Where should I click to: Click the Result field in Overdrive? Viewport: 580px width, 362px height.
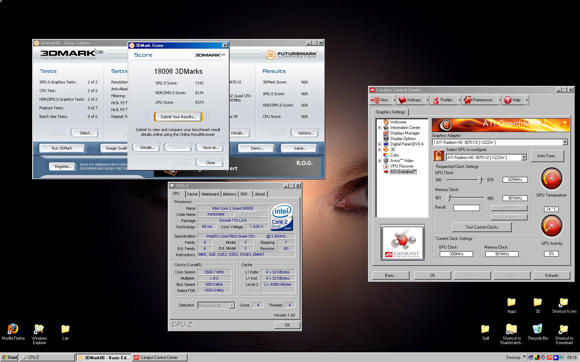tap(466, 208)
